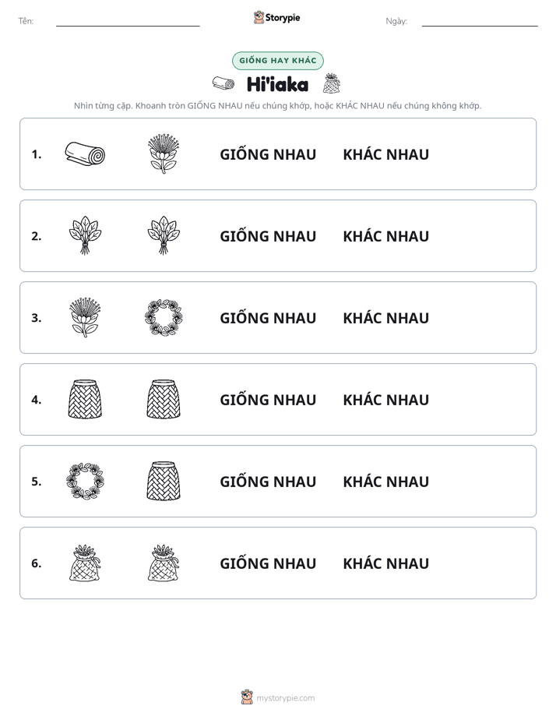
Task: Click the GIỐNG HAY KHÁC badge
Action: [x=277, y=61]
